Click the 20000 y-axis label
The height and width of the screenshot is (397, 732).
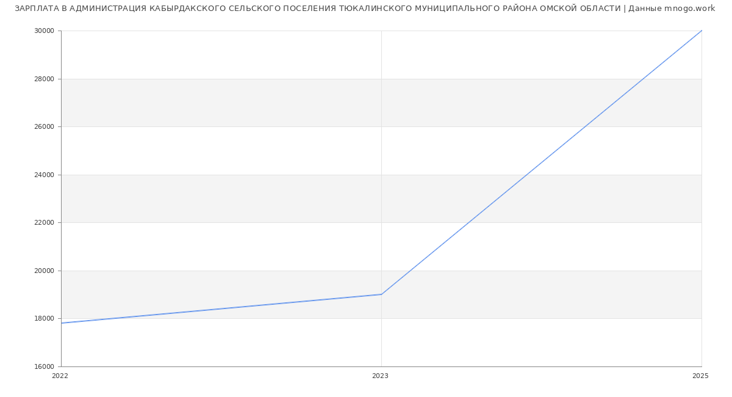[44, 271]
